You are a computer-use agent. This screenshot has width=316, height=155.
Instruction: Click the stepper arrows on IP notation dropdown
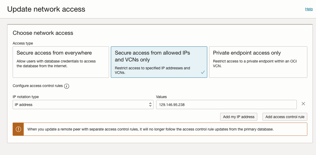point(150,104)
